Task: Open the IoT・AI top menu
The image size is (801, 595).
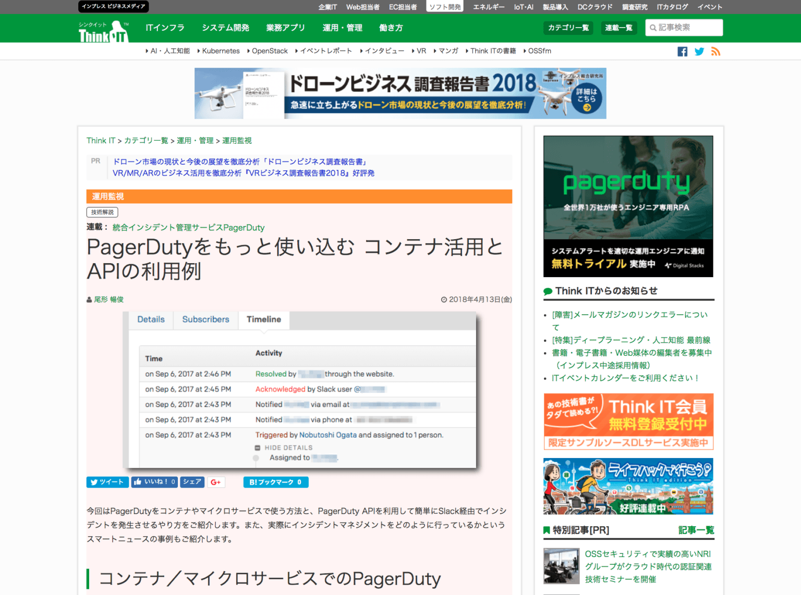Action: point(524,7)
